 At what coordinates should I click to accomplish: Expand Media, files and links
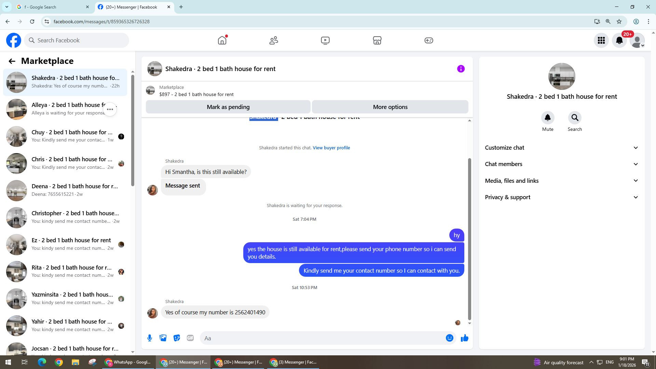pos(562,181)
